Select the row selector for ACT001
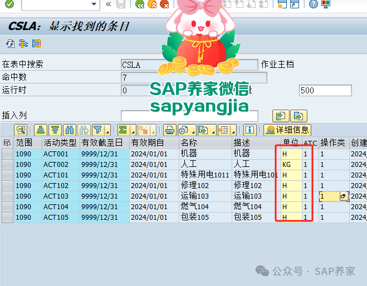 click(x=7, y=154)
